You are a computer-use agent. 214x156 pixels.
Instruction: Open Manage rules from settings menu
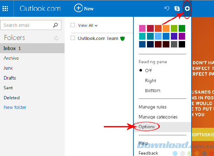coord(152,107)
